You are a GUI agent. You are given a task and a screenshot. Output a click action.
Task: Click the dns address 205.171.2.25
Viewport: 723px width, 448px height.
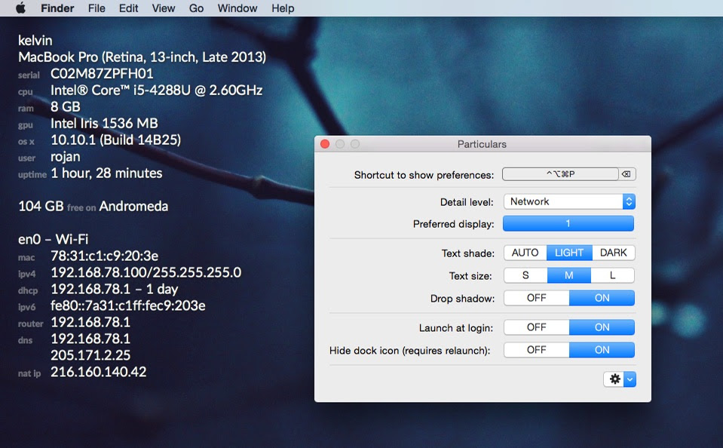click(90, 355)
